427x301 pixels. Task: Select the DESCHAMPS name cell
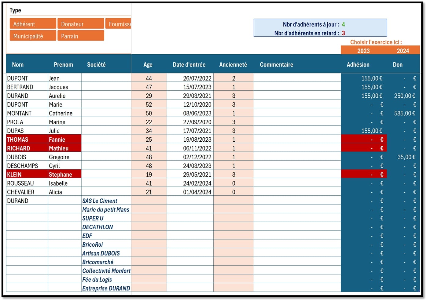tap(27, 166)
